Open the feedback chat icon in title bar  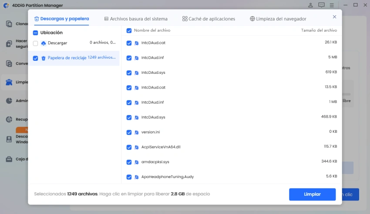(321, 5)
